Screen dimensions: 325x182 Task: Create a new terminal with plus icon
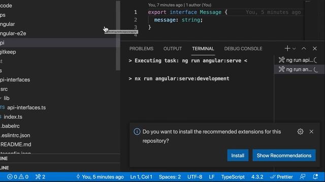point(287,49)
